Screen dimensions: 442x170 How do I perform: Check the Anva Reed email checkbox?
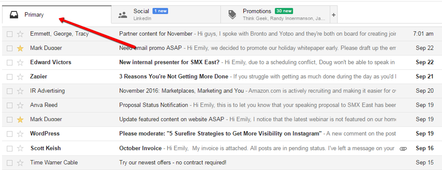click(10, 105)
